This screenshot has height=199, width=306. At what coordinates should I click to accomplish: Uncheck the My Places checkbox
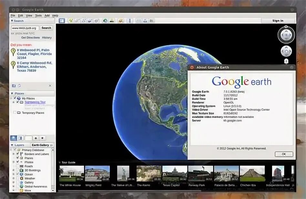click(x=15, y=98)
